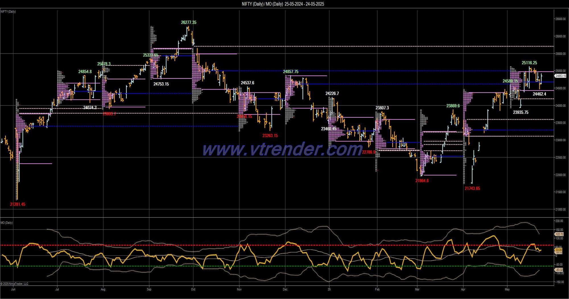This screenshot has width=569, height=299.
Task: Click the © 2025 NinjaTrader, LLC copyright text
Action: pos(15,284)
